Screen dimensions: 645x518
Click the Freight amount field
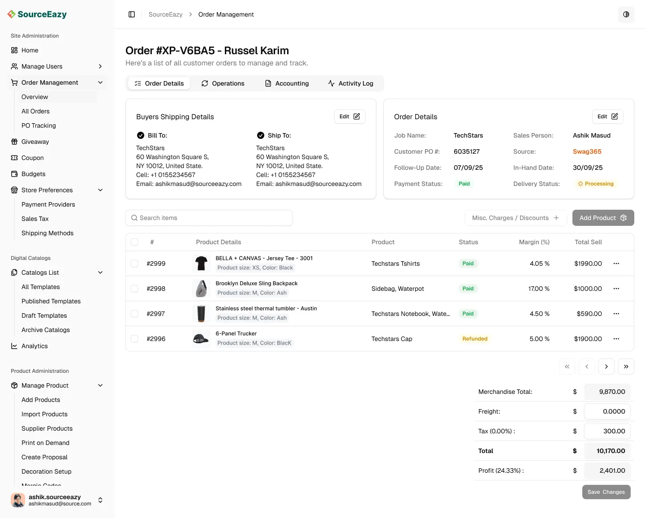click(x=607, y=411)
